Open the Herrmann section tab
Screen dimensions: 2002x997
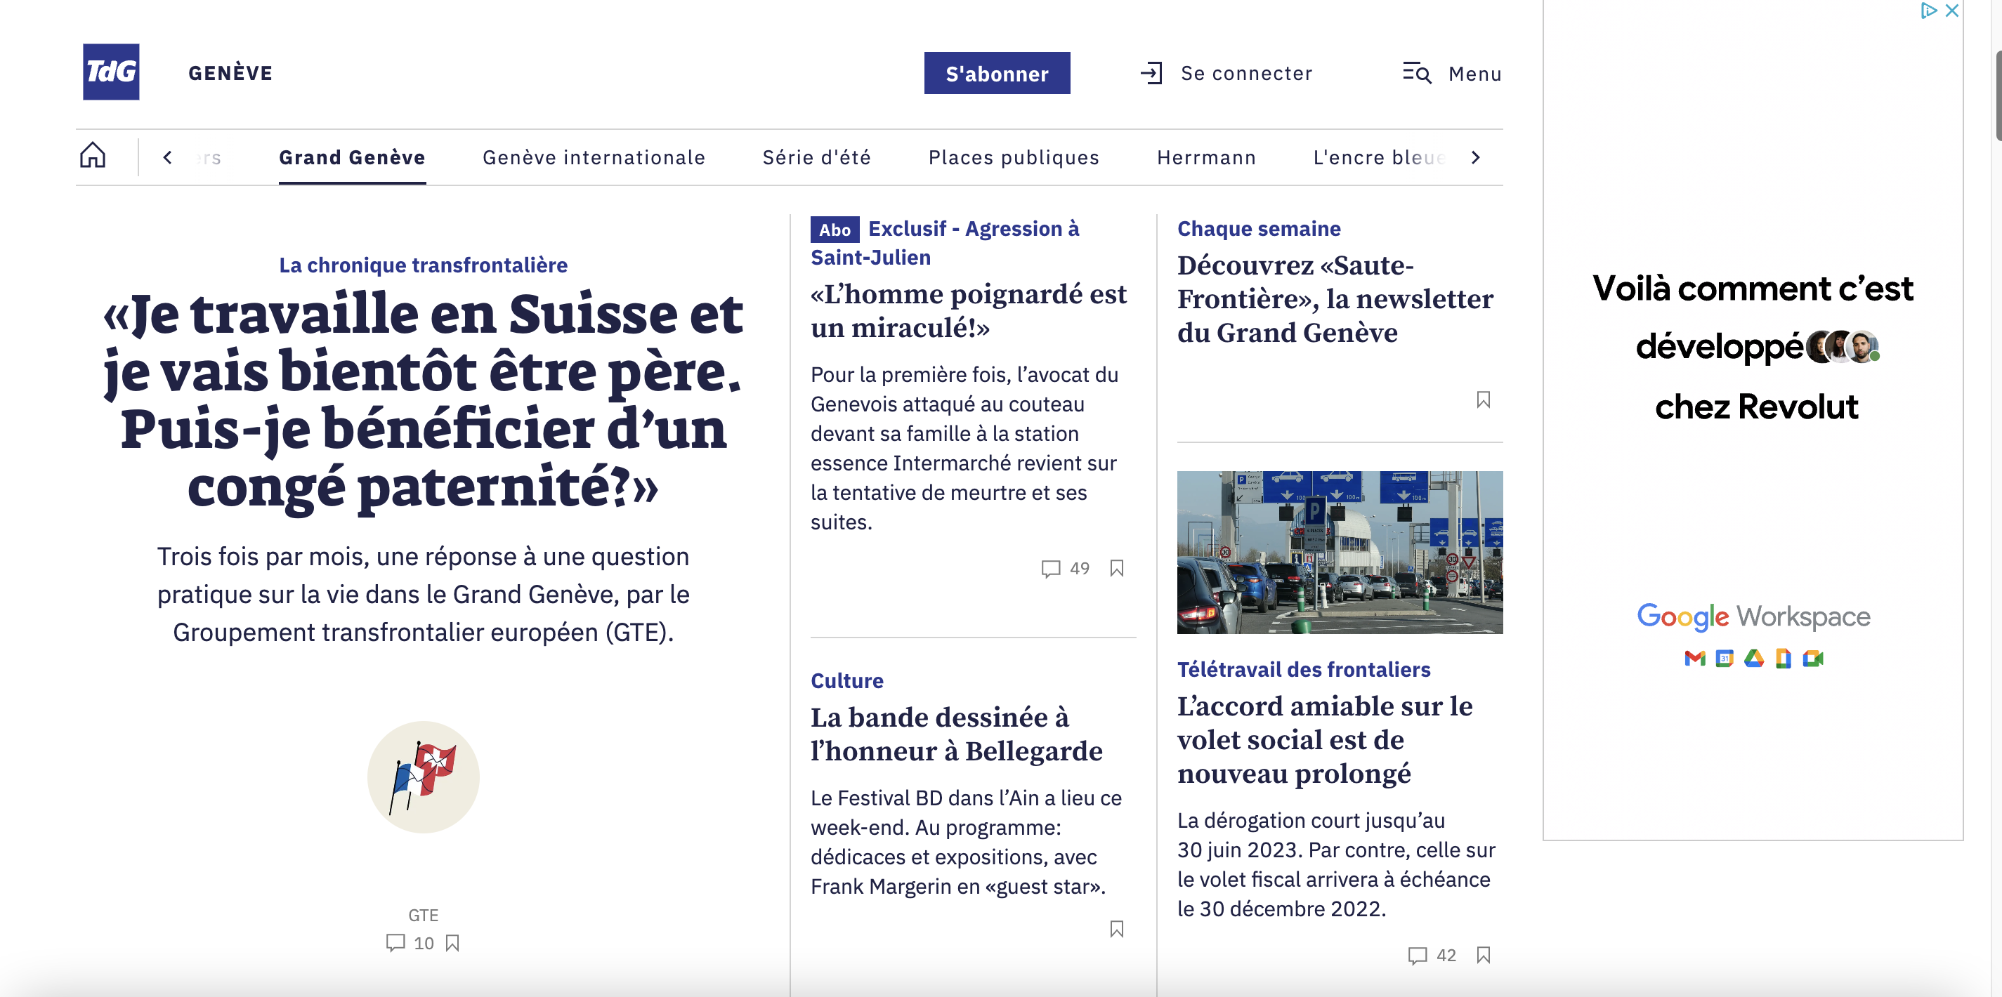[x=1205, y=158]
